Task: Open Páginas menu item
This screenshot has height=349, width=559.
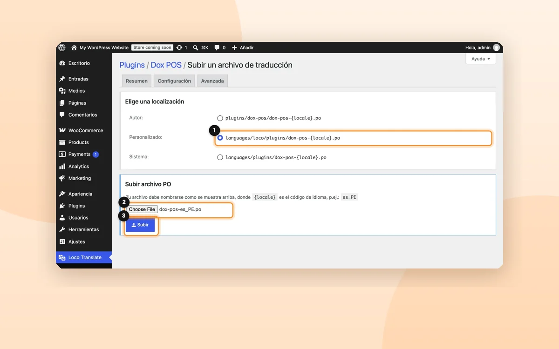Action: [84, 103]
